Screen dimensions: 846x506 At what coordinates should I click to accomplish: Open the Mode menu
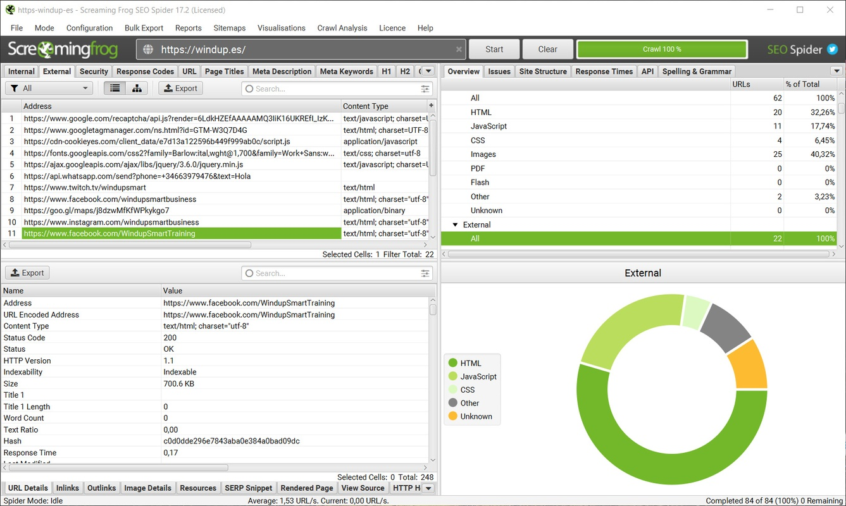coord(44,28)
